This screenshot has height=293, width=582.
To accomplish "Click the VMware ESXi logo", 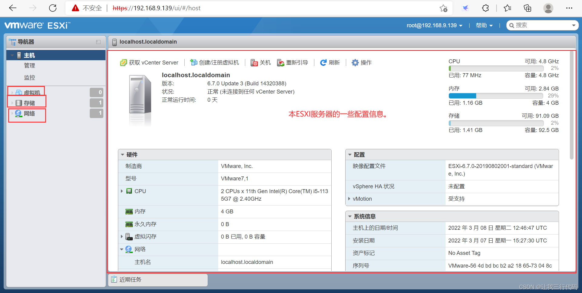I will [37, 25].
